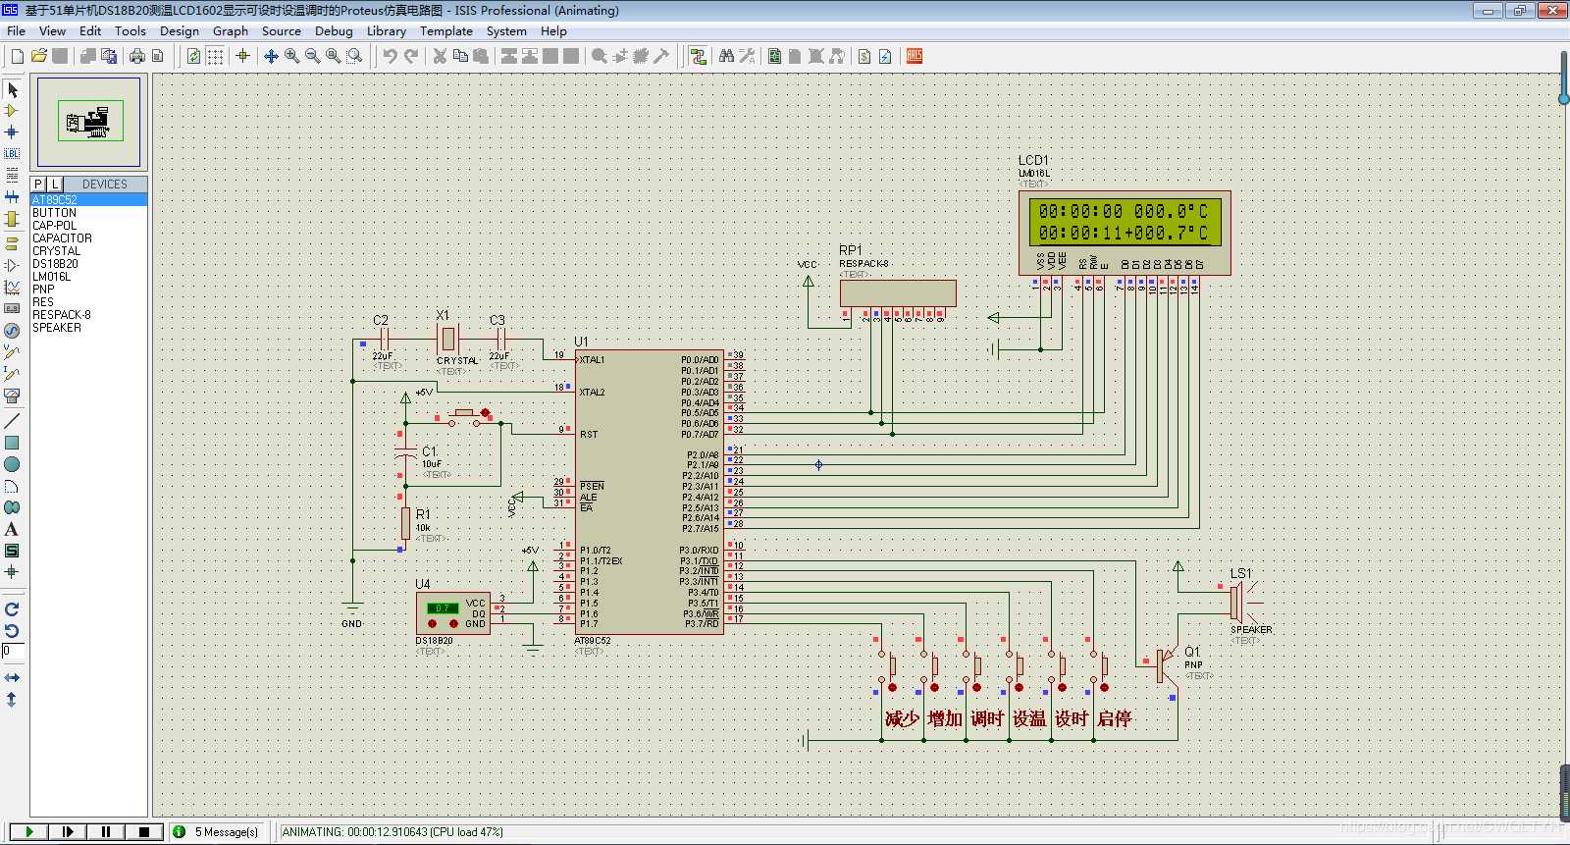
Task: Click the Play simulation button
Action: point(28,831)
